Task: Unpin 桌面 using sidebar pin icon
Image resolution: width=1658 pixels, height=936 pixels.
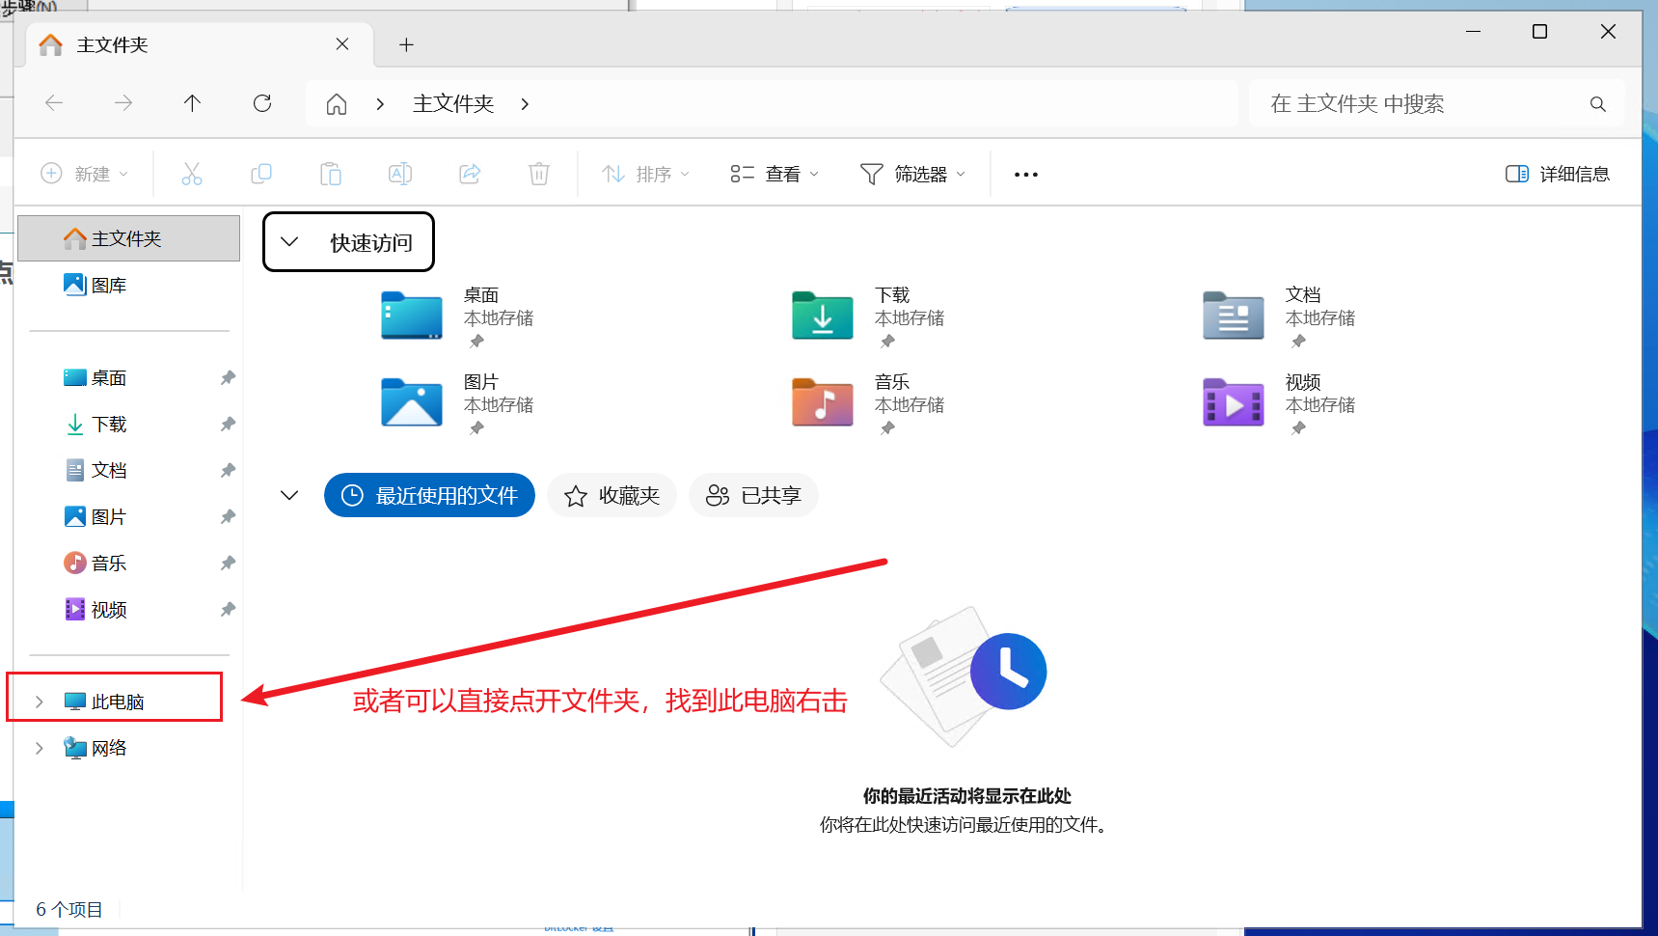Action: pyautogui.click(x=228, y=378)
